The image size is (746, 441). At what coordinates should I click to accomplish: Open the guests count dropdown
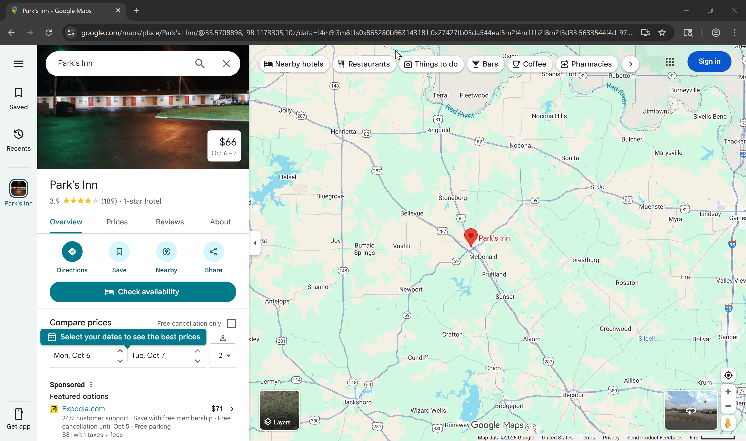coord(223,355)
